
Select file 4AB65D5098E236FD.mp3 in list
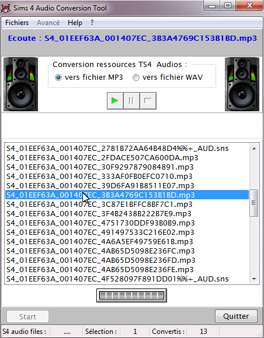[127, 260]
